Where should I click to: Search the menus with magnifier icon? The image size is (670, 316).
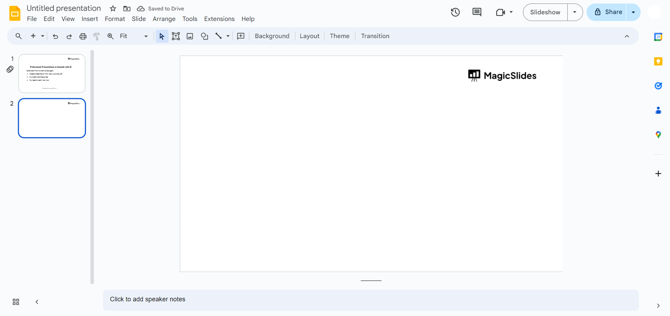(x=19, y=36)
